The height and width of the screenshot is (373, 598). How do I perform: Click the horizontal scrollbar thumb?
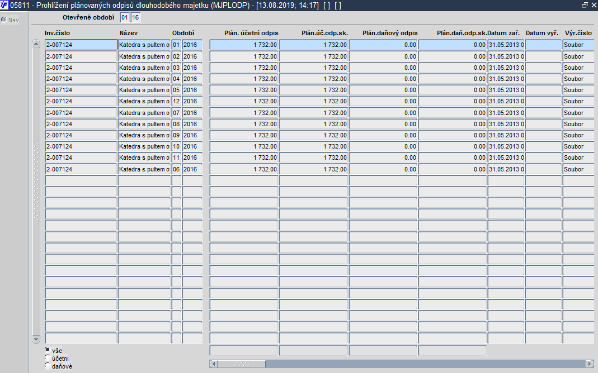pos(242,364)
